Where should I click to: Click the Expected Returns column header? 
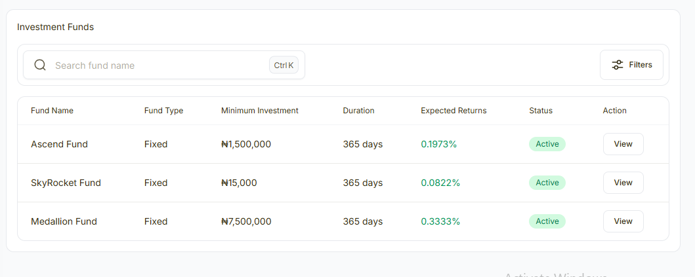(x=453, y=111)
